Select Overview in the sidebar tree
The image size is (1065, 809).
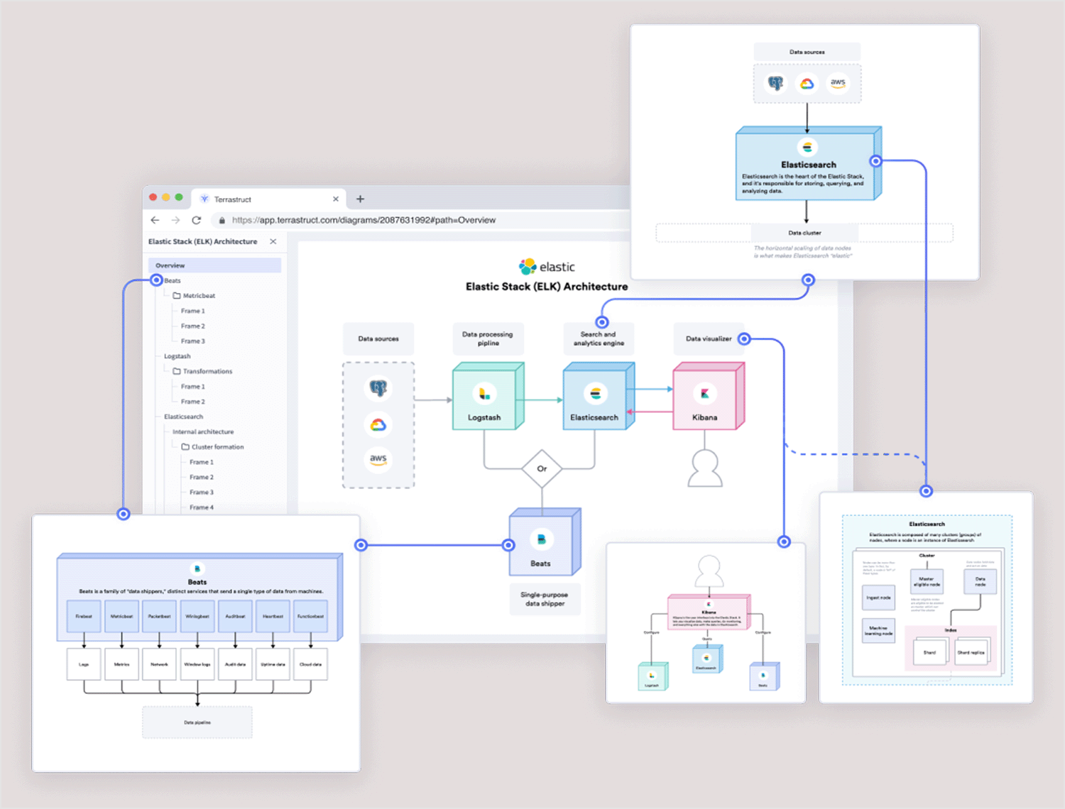click(215, 265)
